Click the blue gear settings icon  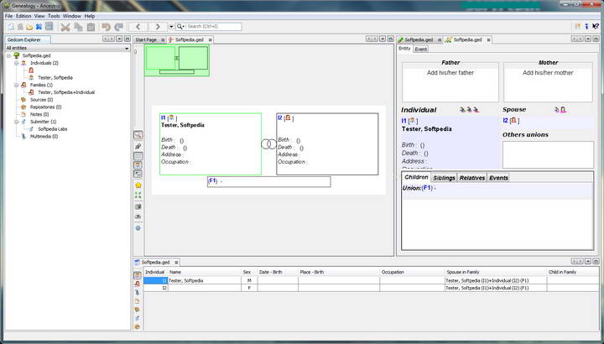[x=138, y=227]
